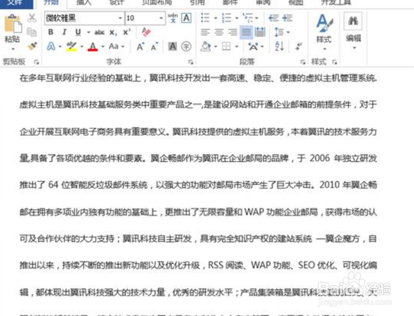Click the Paste clipboard icon
This screenshot has height=316, width=414.
[x=13, y=24]
